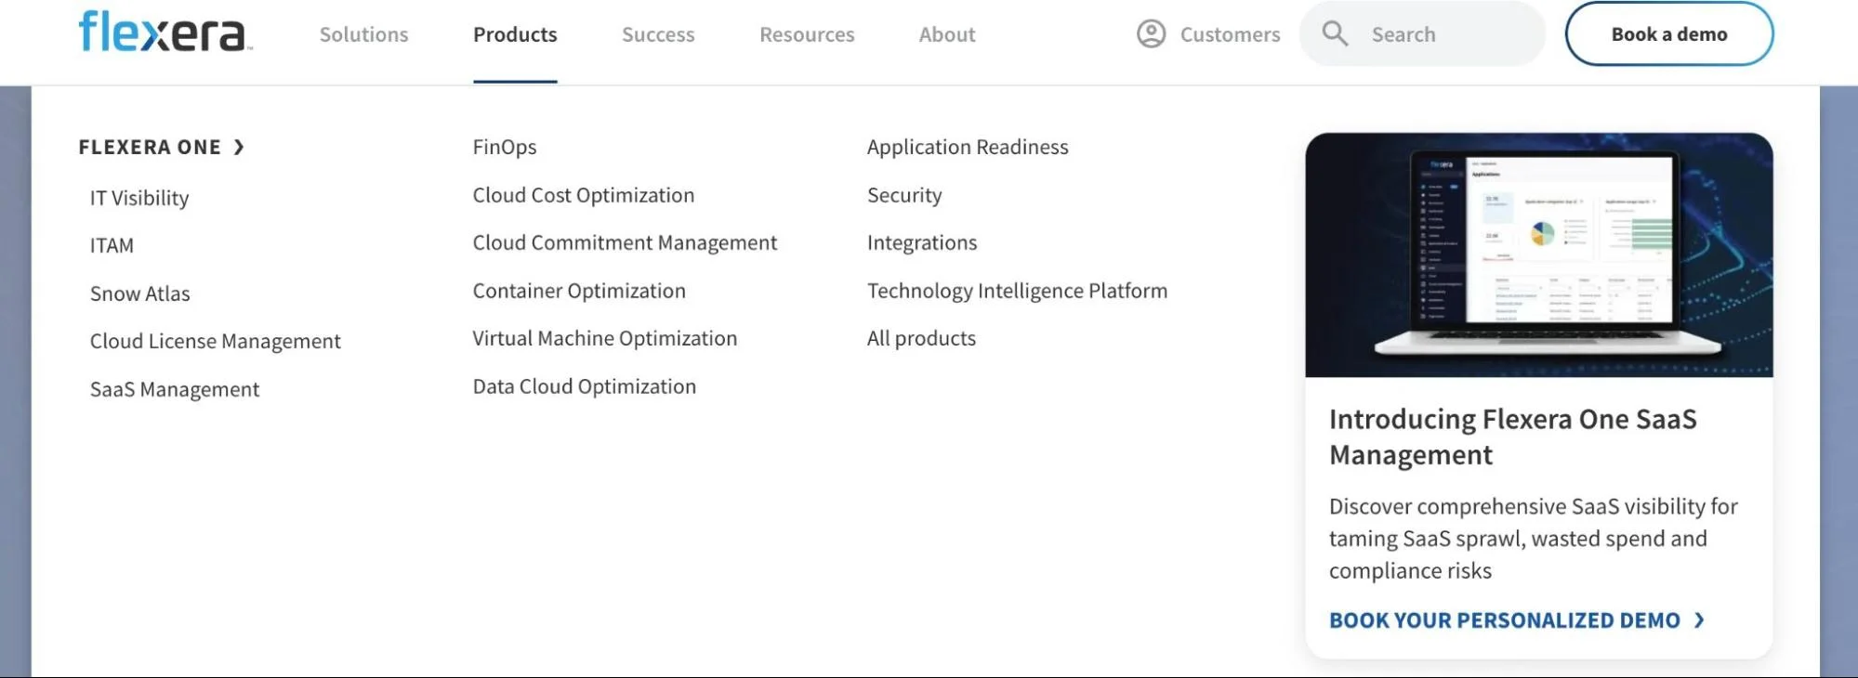Go to the Customers link
Viewport: 1858px width, 678px height.
1230,34
